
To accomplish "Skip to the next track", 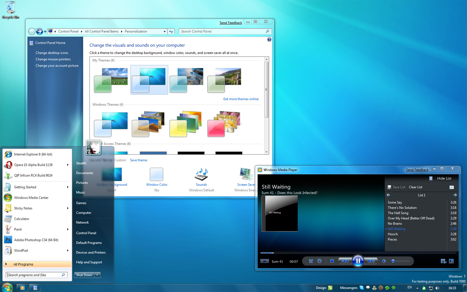I will pyautogui.click(x=371, y=261).
